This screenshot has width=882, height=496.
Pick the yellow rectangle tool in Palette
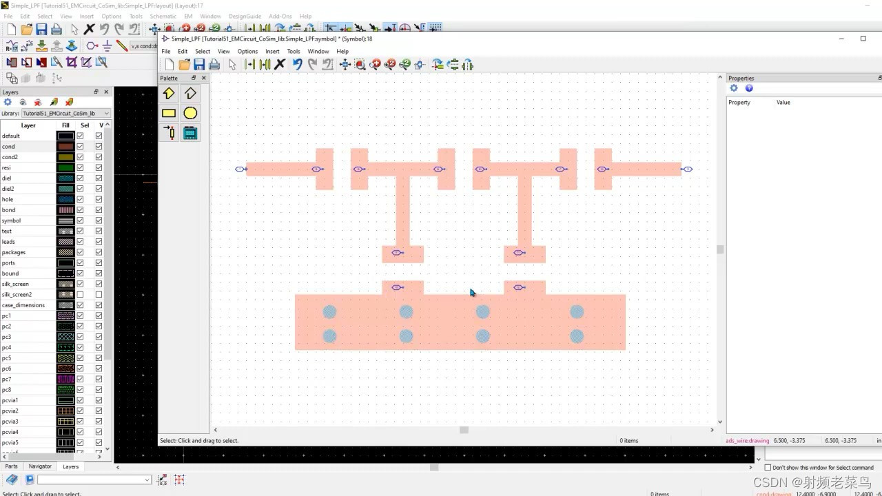(169, 113)
